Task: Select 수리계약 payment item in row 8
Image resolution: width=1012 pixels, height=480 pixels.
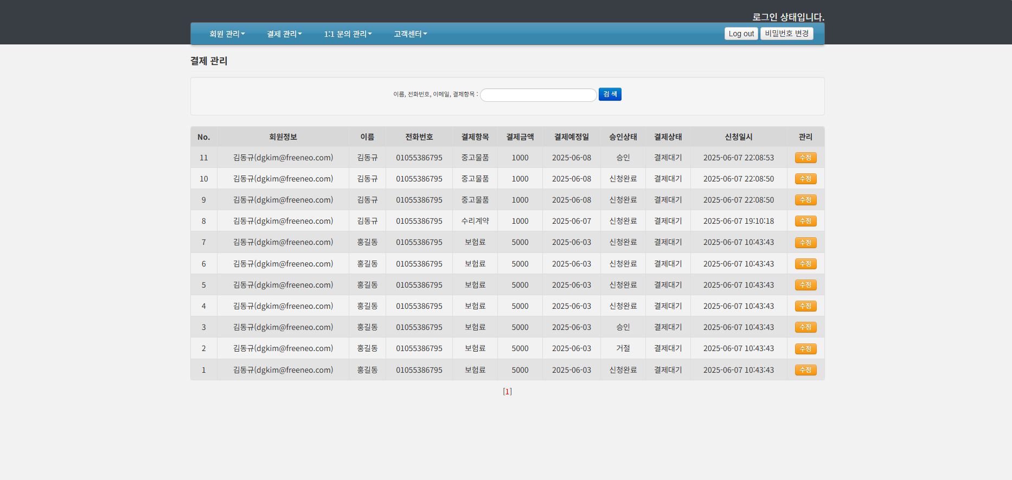Action: pyautogui.click(x=475, y=221)
